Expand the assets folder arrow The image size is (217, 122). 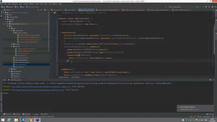[x=9, y=69]
